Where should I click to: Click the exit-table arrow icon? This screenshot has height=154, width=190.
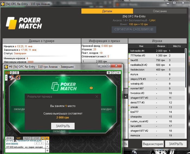[17, 73]
